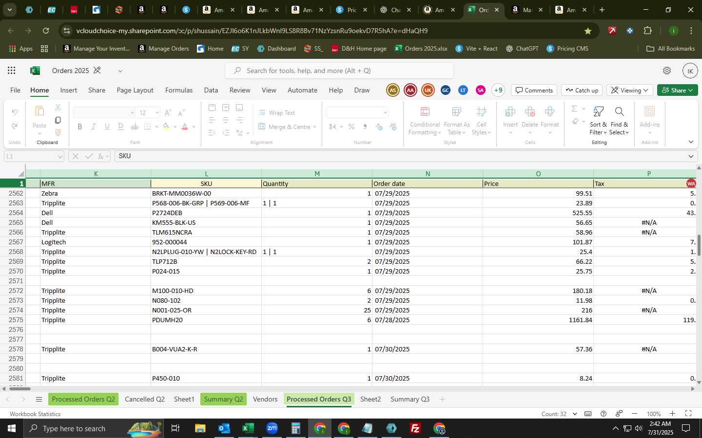Expand the font colour dropdown arrow
This screenshot has width=702, height=438.
coord(194,127)
